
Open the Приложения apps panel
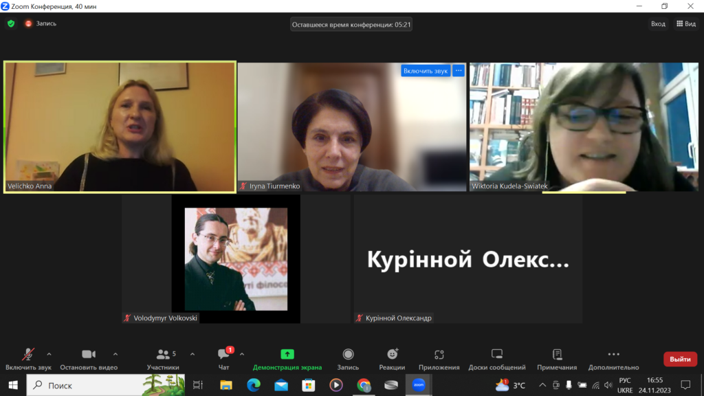pyautogui.click(x=439, y=359)
